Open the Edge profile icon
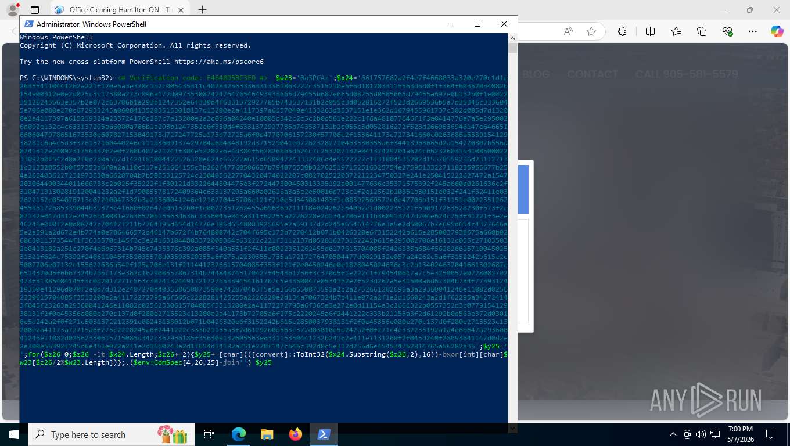 12,10
